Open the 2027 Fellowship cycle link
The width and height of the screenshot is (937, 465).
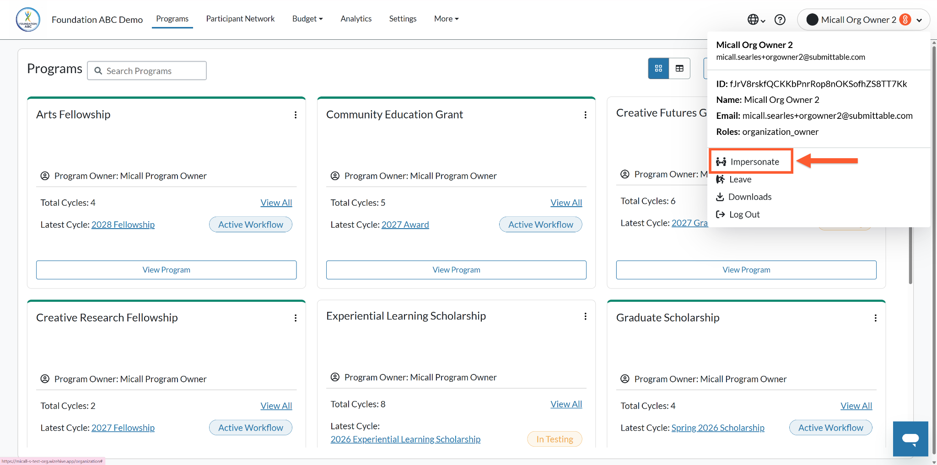[123, 428]
